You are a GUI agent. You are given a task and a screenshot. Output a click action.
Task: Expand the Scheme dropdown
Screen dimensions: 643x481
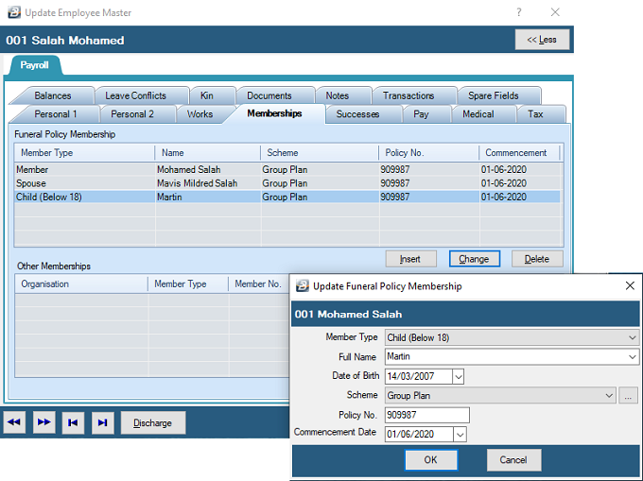609,395
